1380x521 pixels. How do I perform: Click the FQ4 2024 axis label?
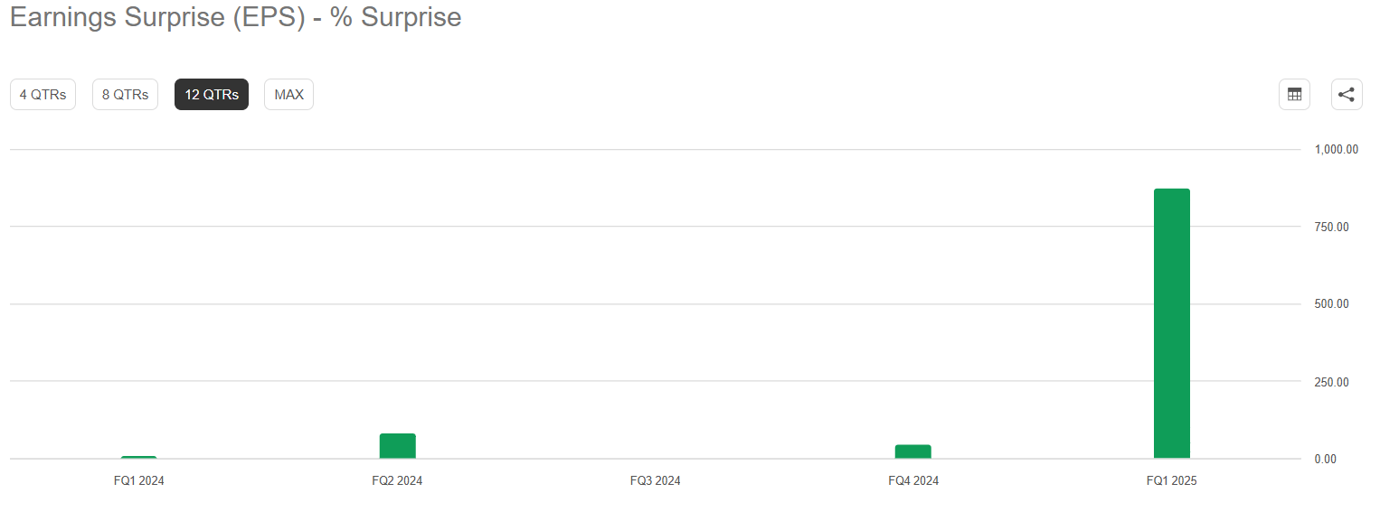coord(913,481)
